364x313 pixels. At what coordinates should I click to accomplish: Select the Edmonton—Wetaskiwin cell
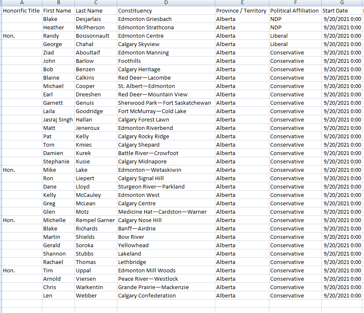[166, 170]
